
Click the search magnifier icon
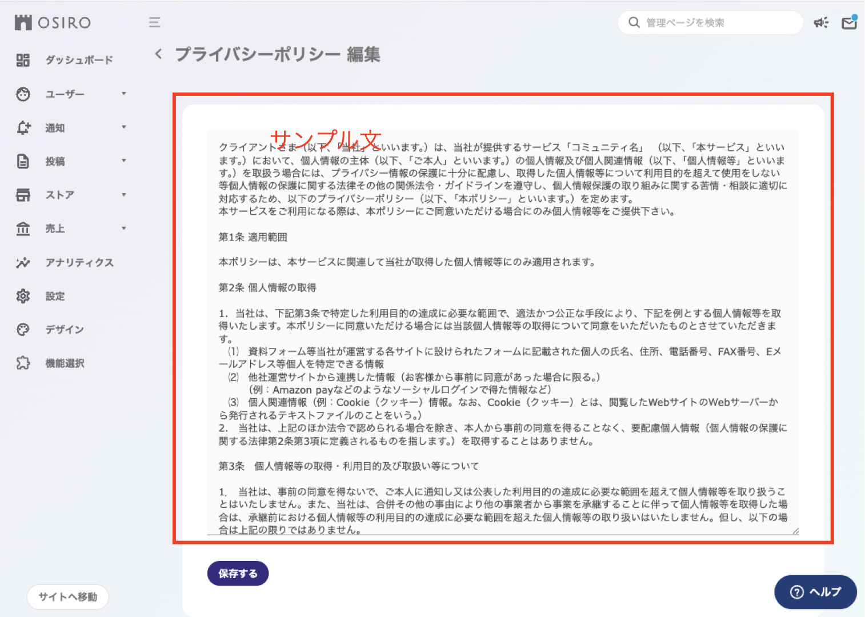tap(634, 22)
